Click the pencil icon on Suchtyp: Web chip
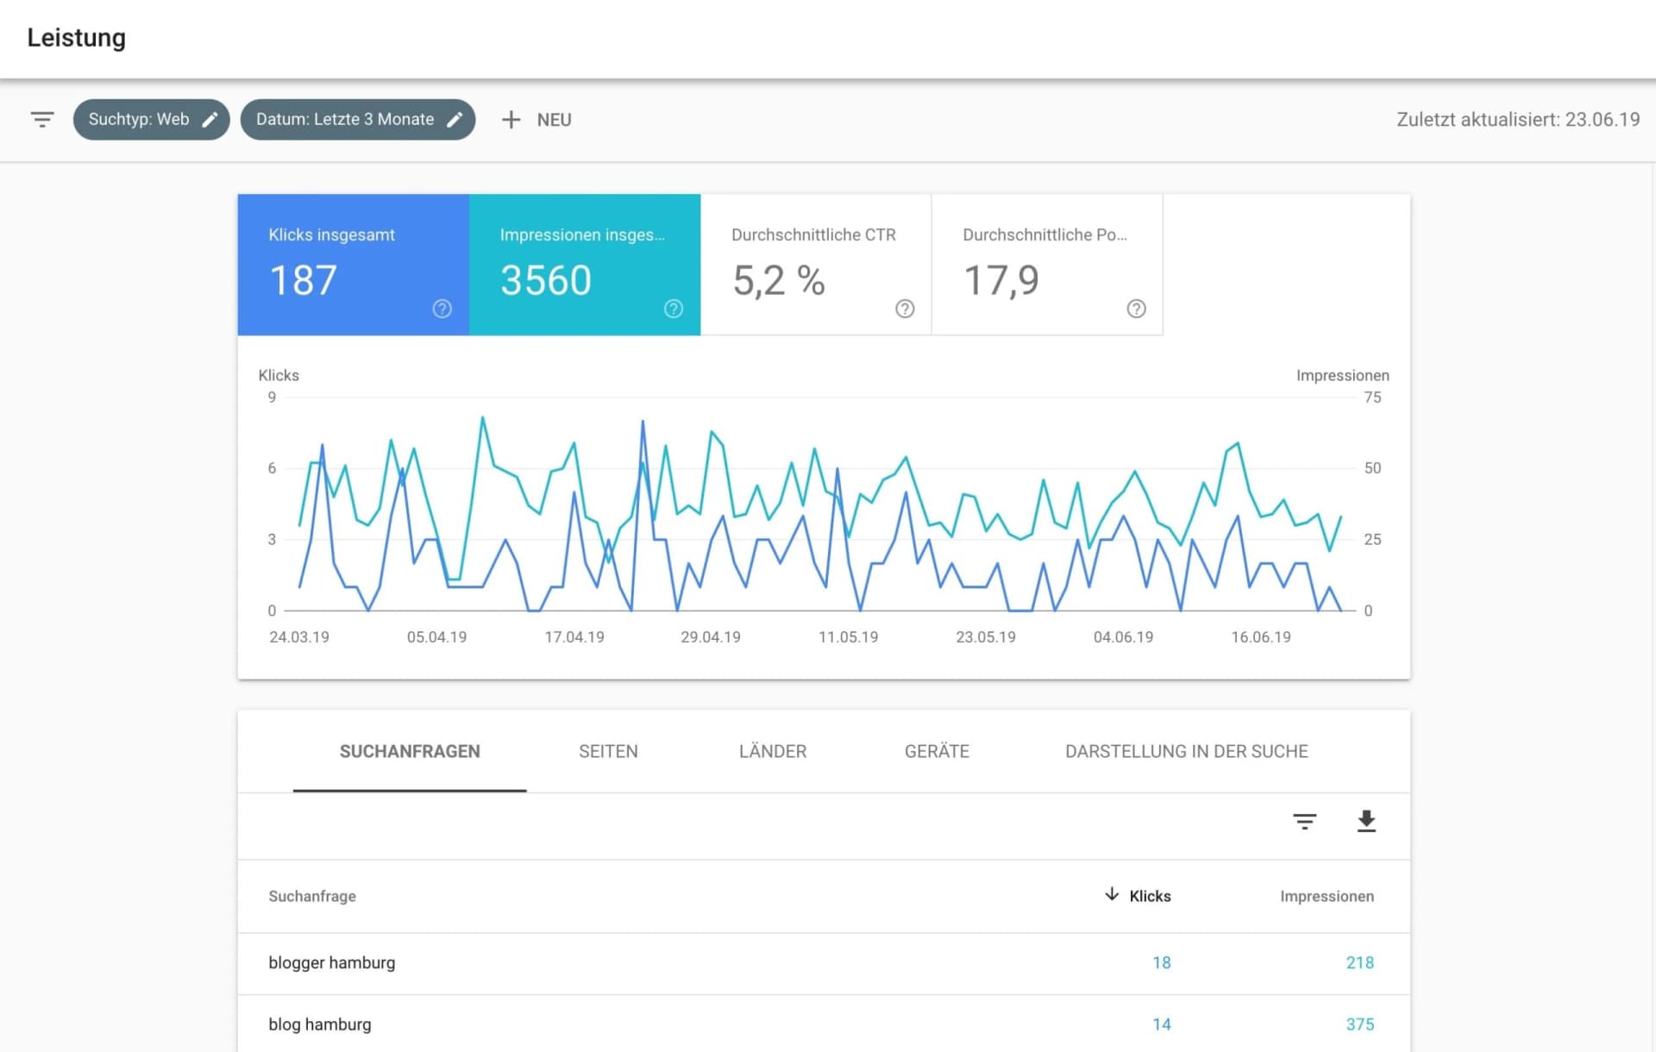Screen dimensions: 1656x1052 (210, 120)
